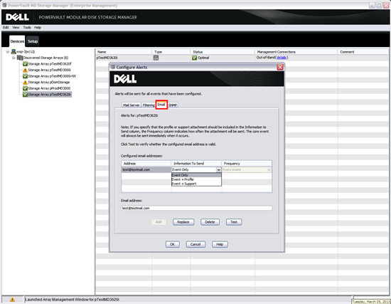The width and height of the screenshot is (391, 304).
Task: Click the warning icon for pDonStorage
Action: 25,82
